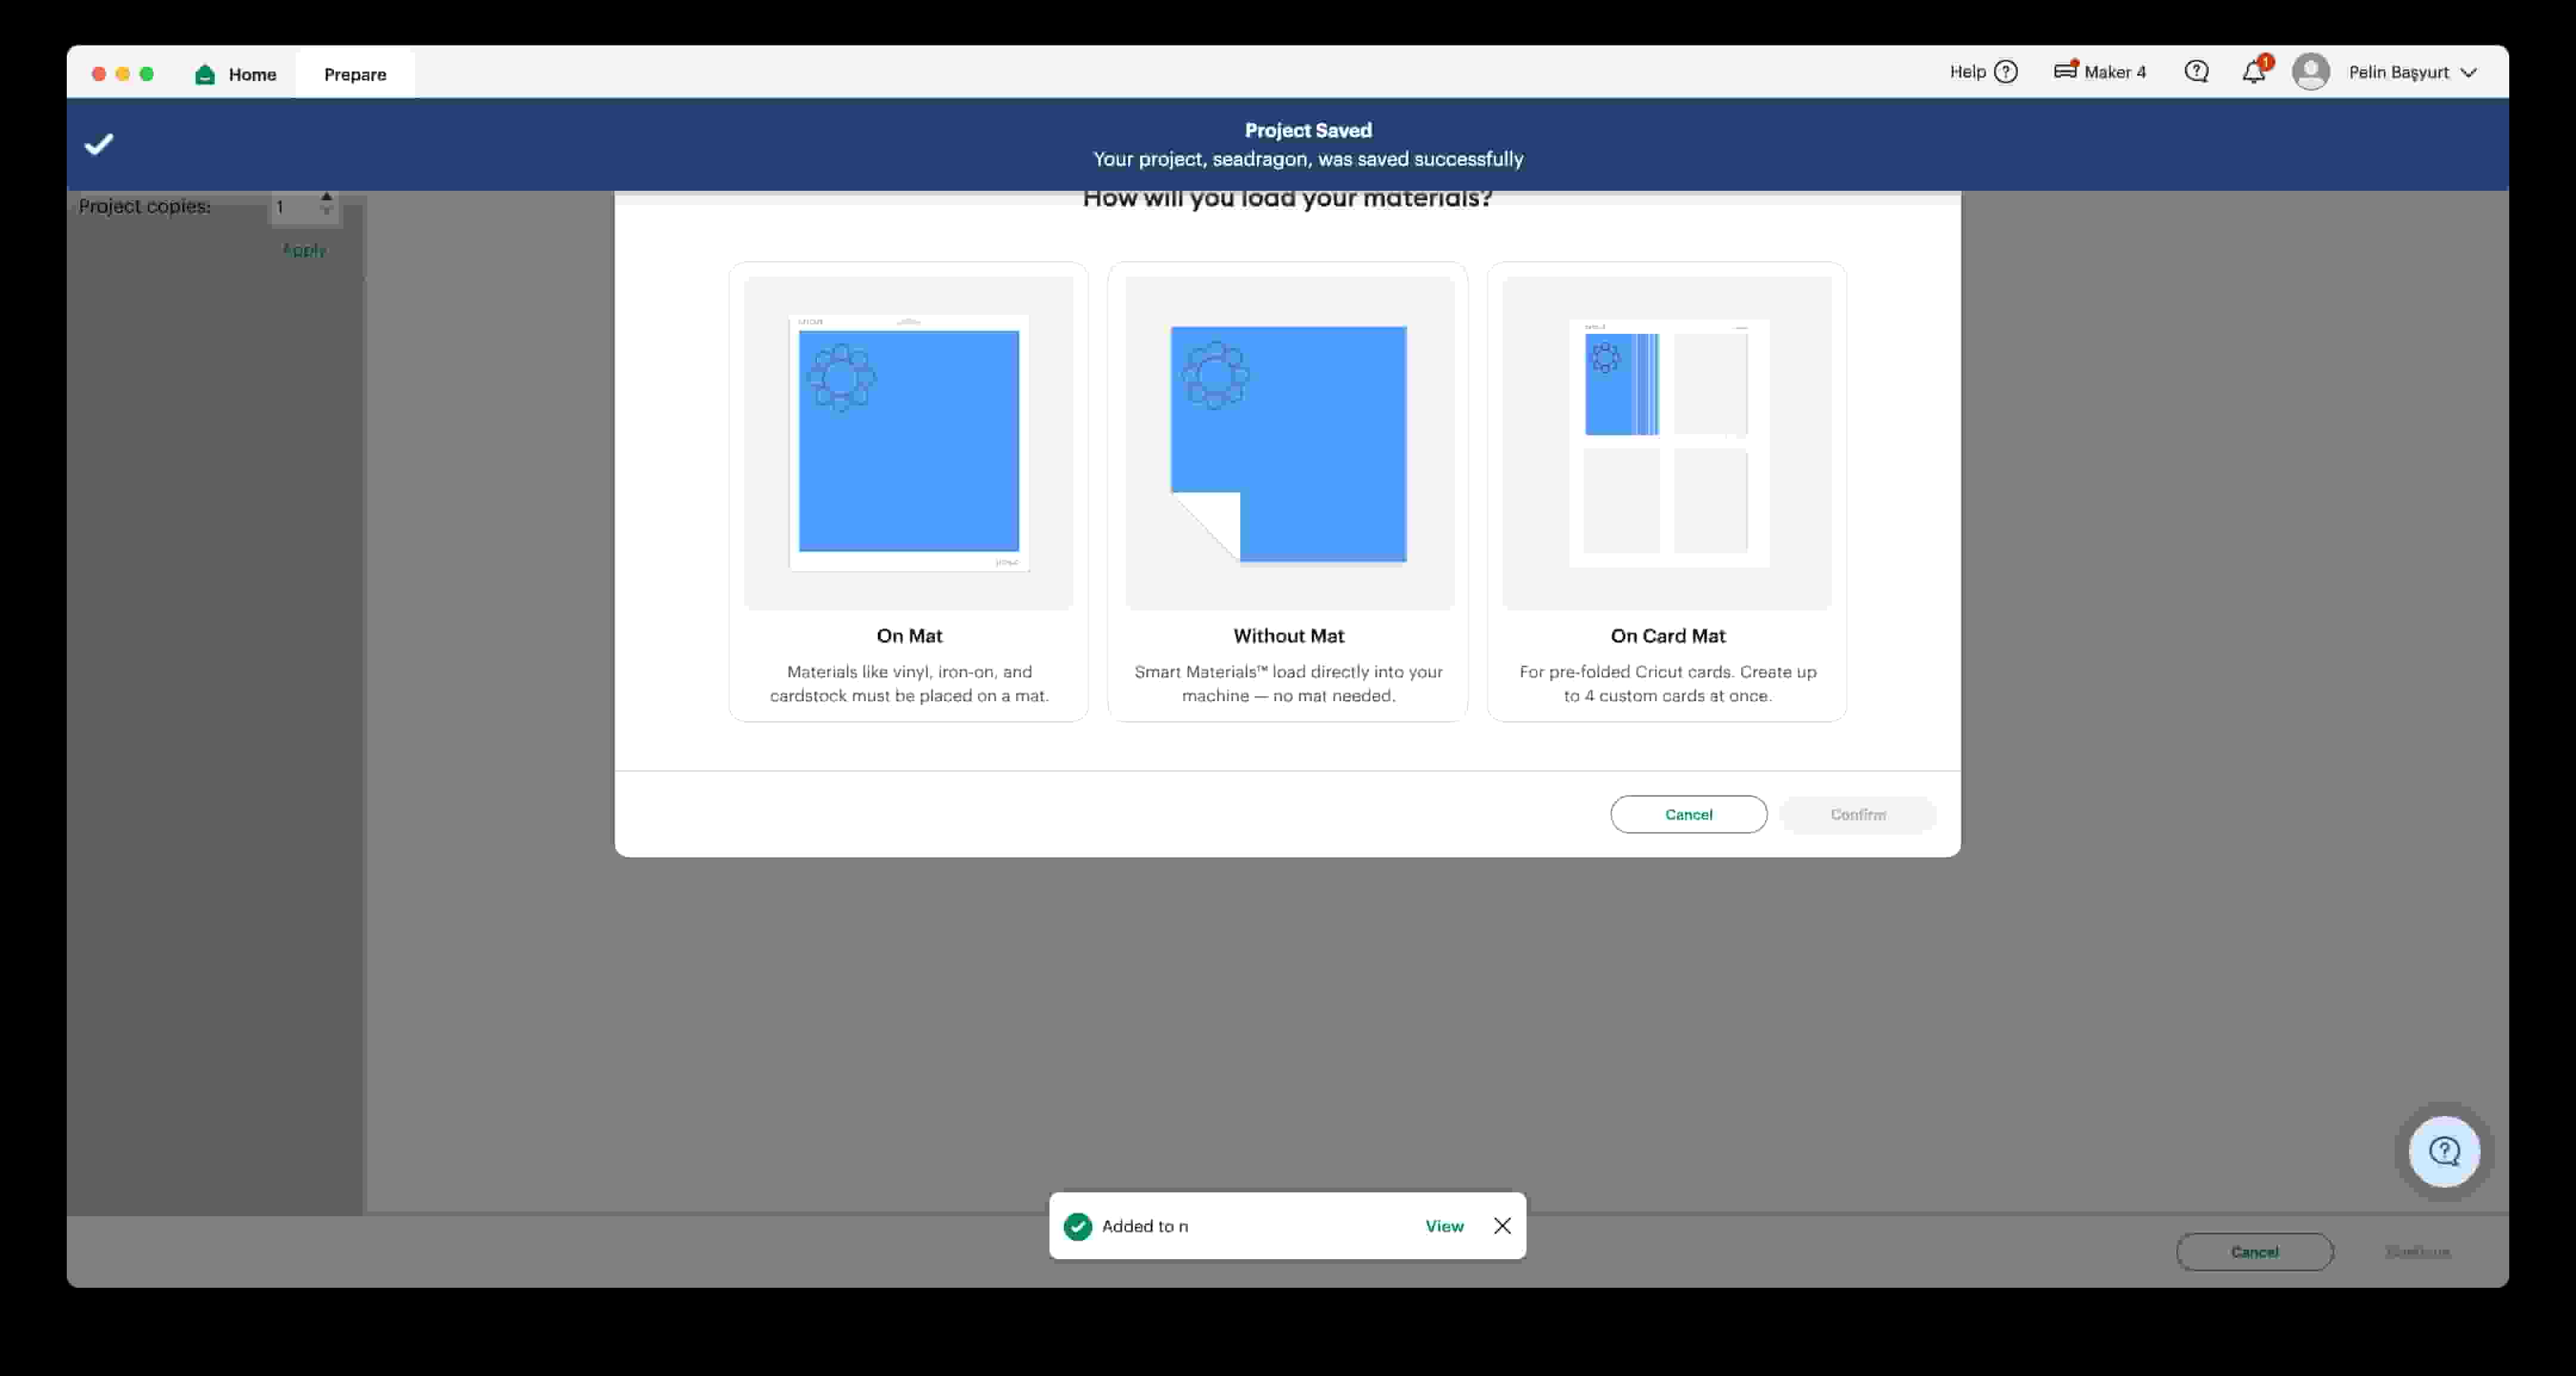
Task: Open the Help question mark icon
Action: point(2005,72)
